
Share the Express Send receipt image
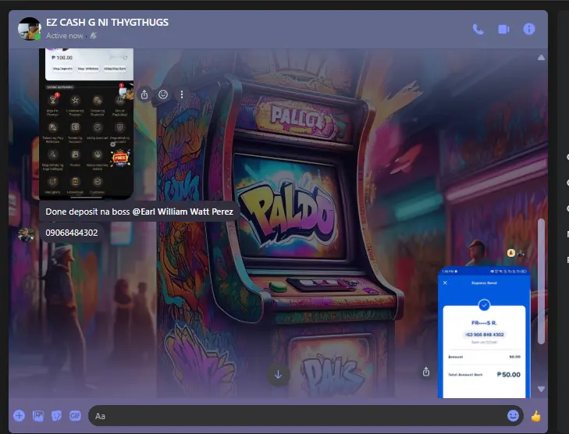point(426,372)
